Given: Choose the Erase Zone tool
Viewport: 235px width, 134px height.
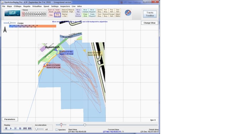Looking at the screenshot, I should tap(85, 15).
